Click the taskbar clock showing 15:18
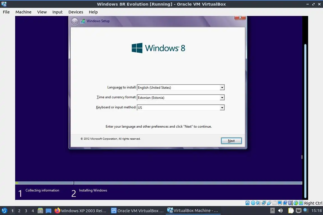Screen dimensions: 323x215 pyautogui.click(x=316, y=211)
